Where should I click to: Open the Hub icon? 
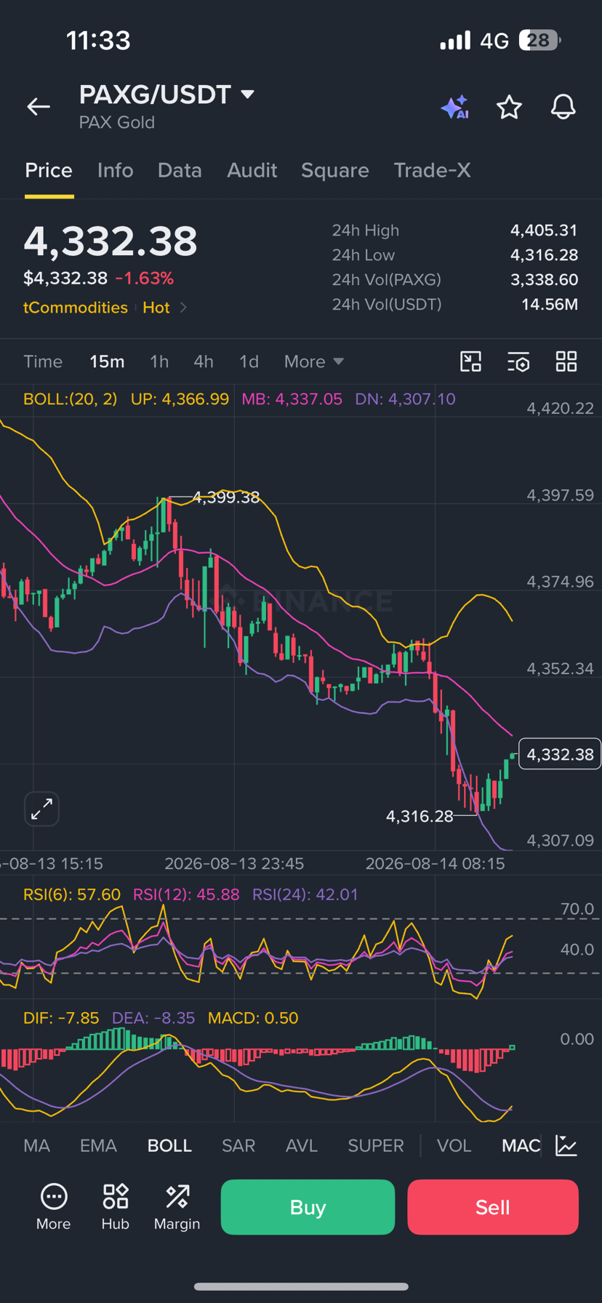tap(116, 1207)
